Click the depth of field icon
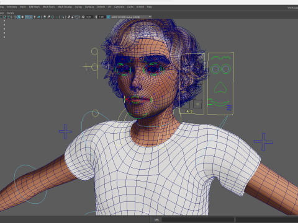This screenshot has width=298, height=223. 57,17
